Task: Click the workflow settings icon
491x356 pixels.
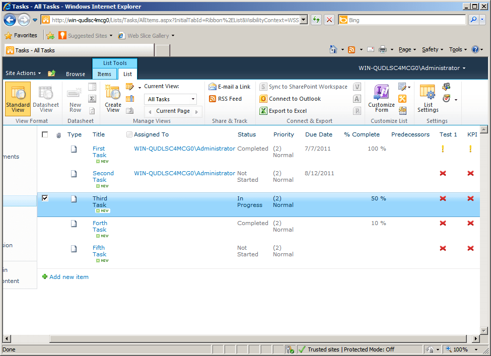Action: tap(447, 99)
